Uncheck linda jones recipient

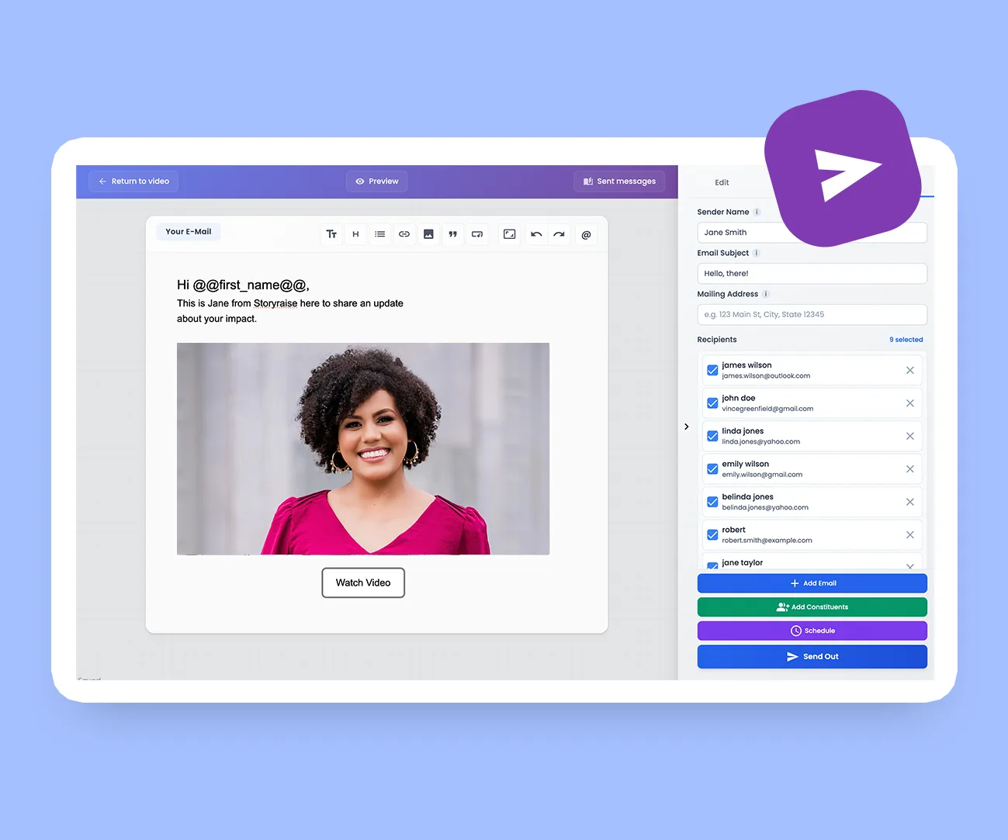coord(712,436)
